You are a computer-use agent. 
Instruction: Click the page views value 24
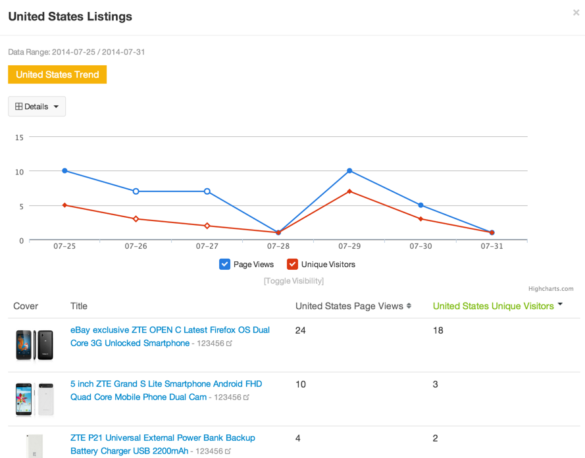tap(300, 330)
